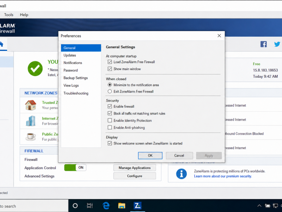Click Manage Applications button
The height and width of the screenshot is (212, 282).
[x=135, y=167]
